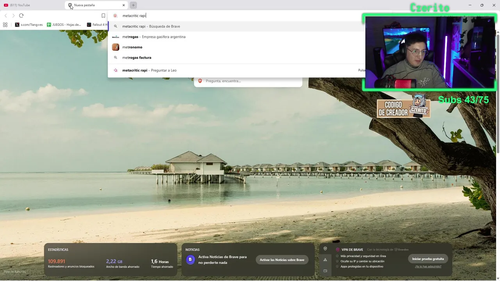Open a new tab with plus button

[133, 5]
